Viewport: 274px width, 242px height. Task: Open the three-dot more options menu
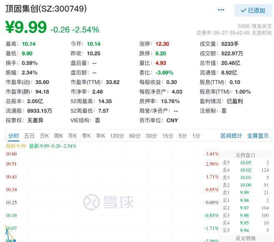coord(221,10)
